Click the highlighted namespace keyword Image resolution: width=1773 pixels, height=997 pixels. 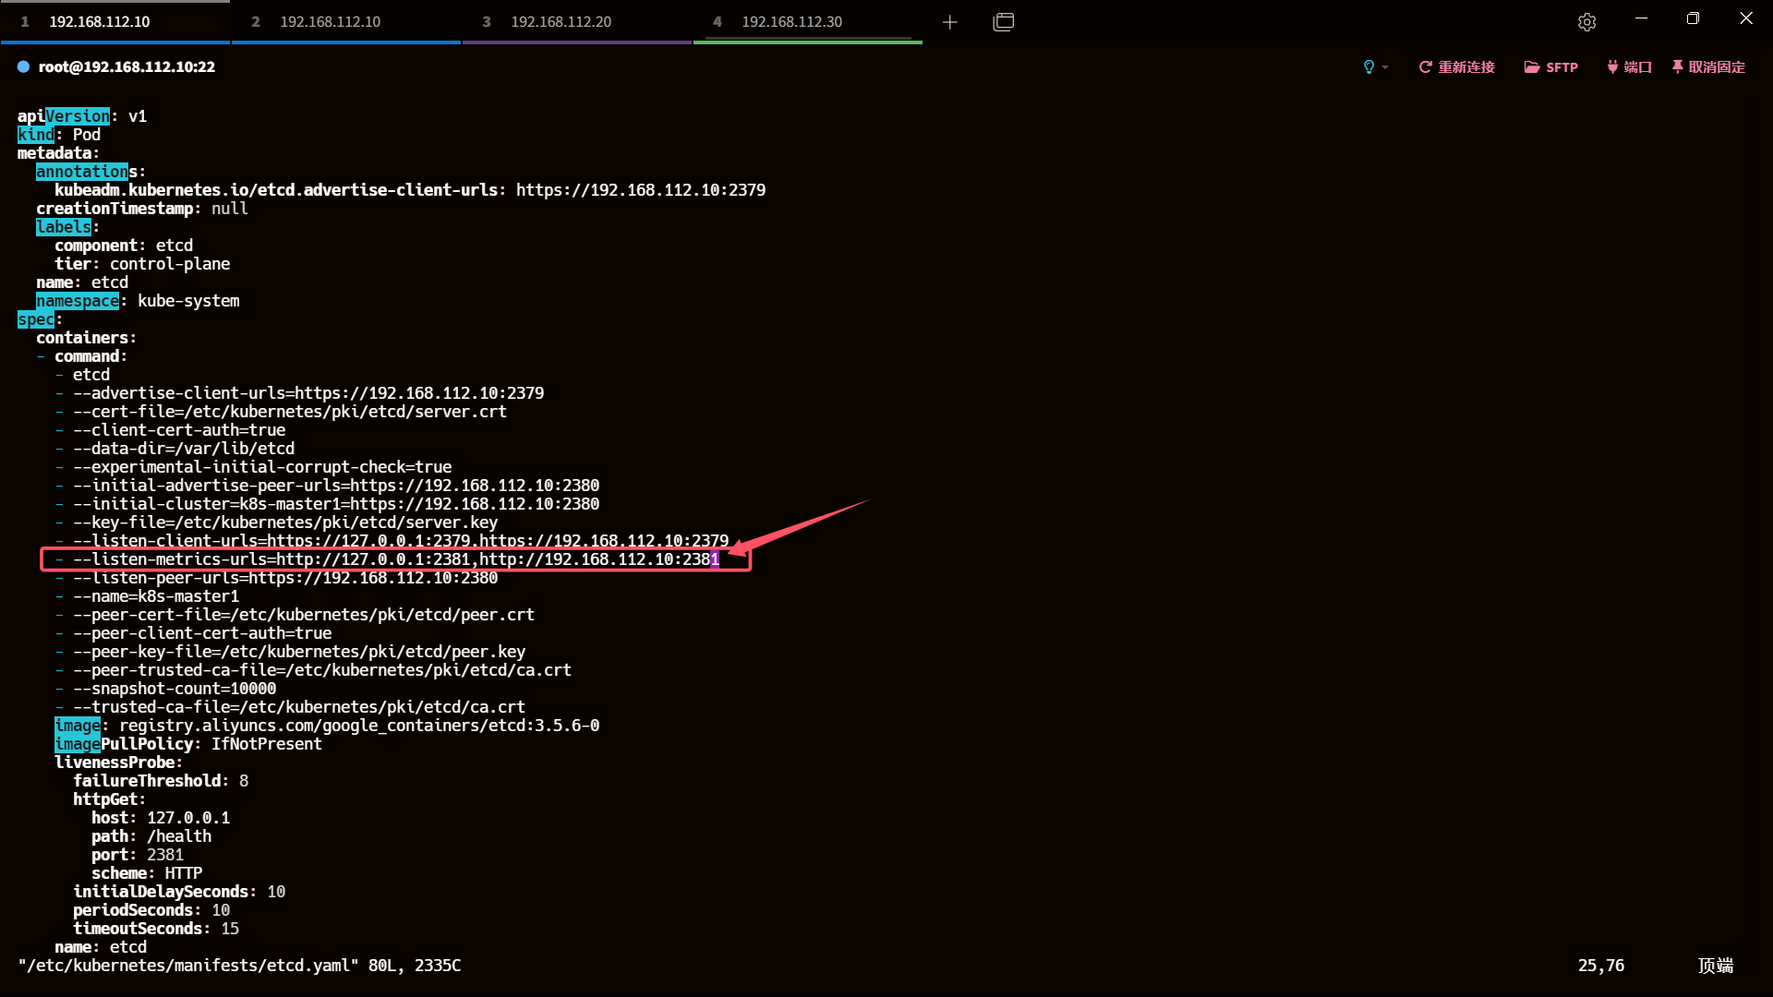pos(78,301)
